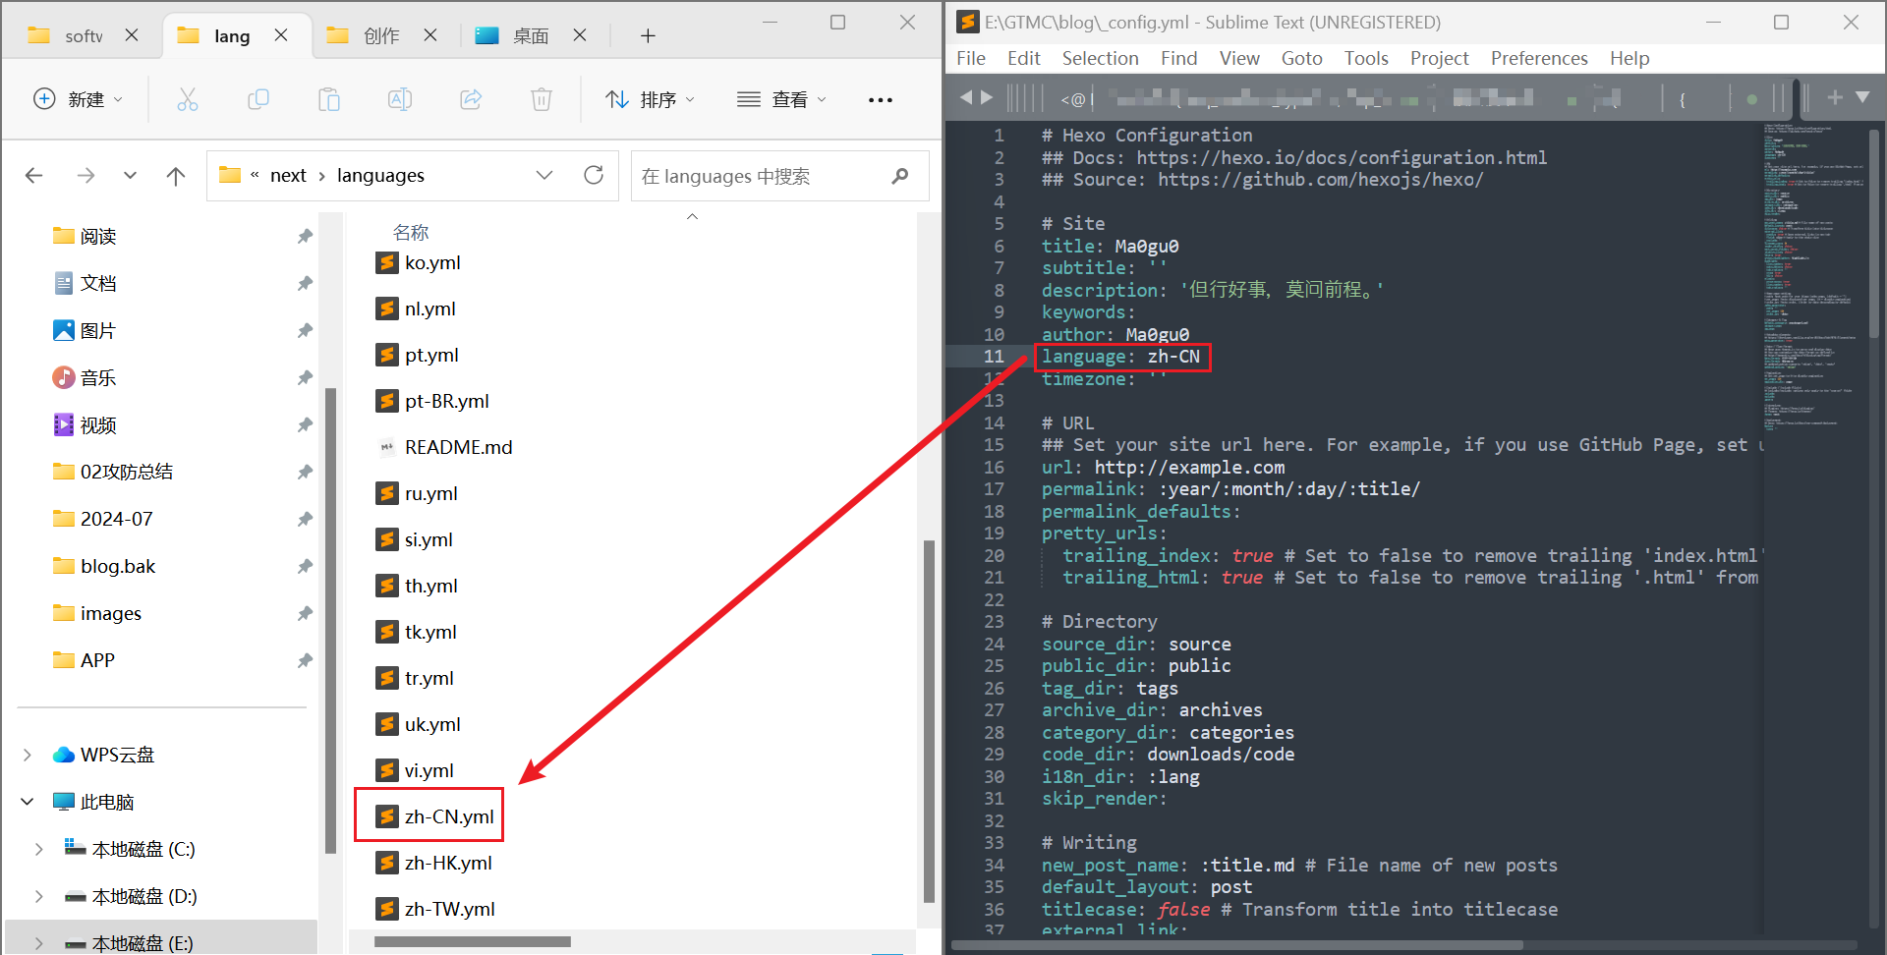This screenshot has width=1887, height=955.
Task: Click the Share icon in Explorer toolbar
Action: click(471, 99)
